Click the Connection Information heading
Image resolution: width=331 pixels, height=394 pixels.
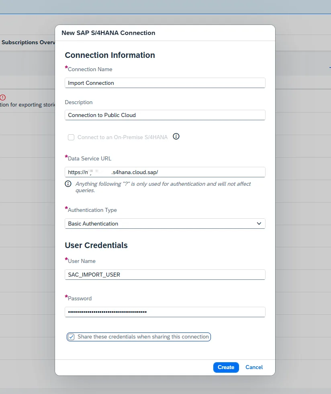[110, 55]
